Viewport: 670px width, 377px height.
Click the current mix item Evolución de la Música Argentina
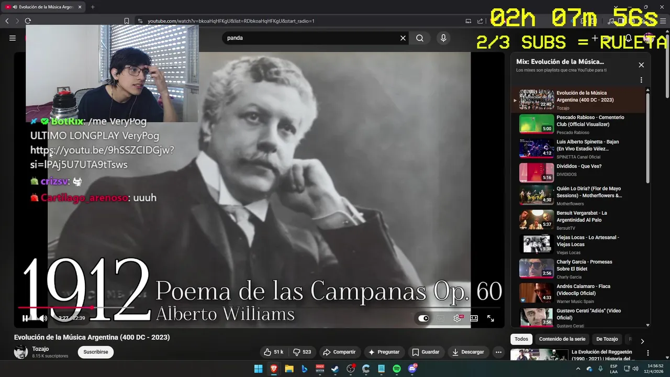578,99
